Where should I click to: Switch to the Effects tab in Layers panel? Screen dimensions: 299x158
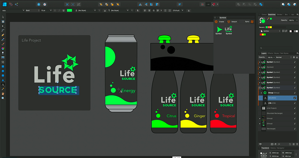point(270,53)
